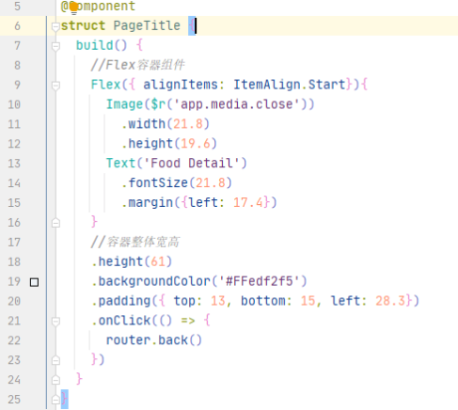Click the 'struct' keyword on line 6
Viewport: 458px width, 410px height.
coord(83,25)
